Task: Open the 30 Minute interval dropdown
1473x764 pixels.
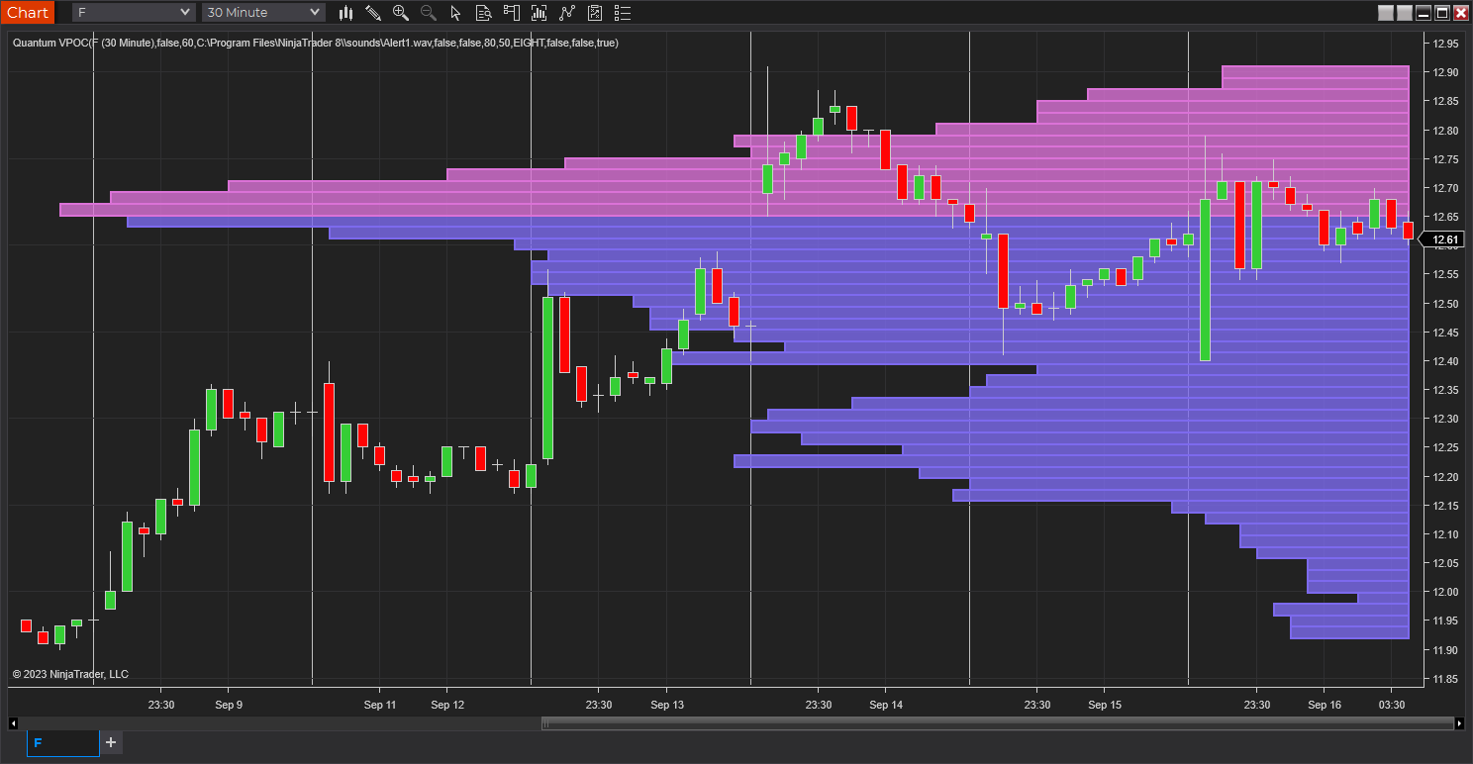Action: coord(263,12)
